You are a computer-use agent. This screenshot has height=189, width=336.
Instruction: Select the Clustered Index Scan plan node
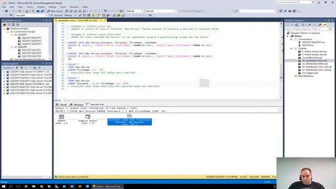[130, 120]
